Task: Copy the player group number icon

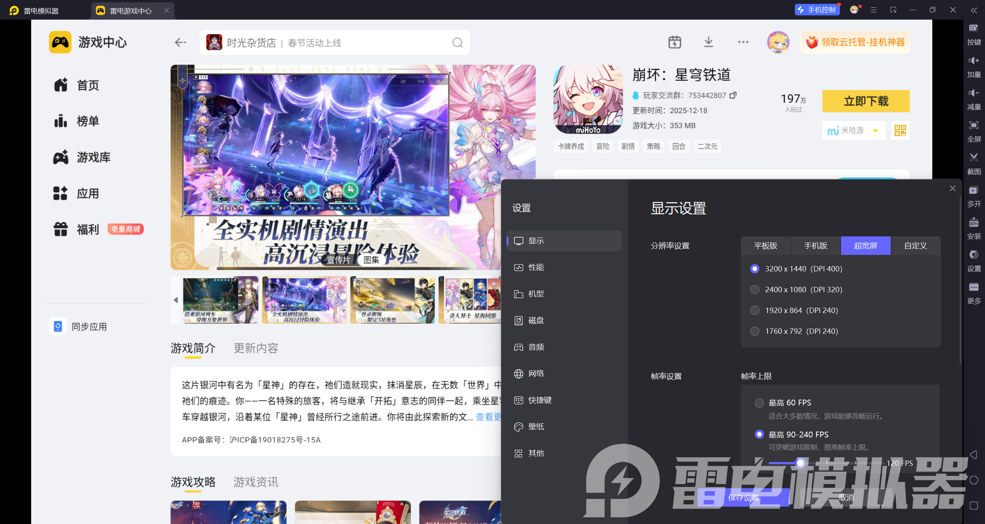Action: [x=733, y=95]
